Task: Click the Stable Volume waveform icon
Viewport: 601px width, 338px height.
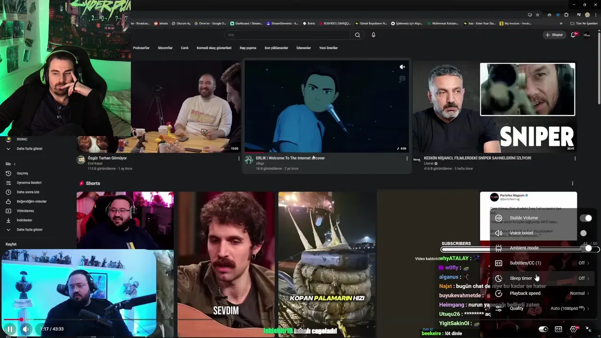Action: [499, 218]
